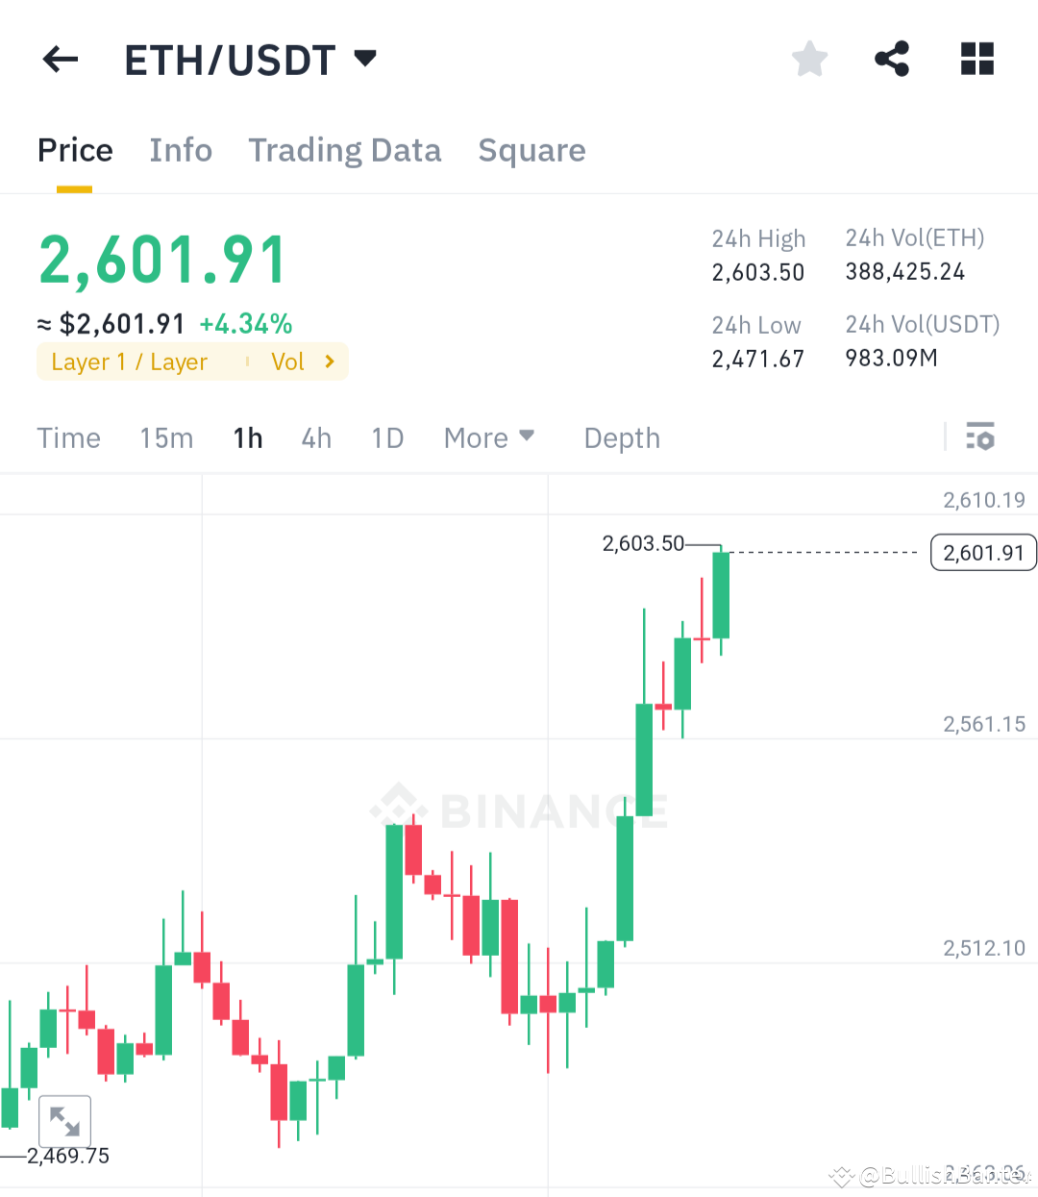Open chart settings icon beside Depth
1038x1197 pixels.
981,437
